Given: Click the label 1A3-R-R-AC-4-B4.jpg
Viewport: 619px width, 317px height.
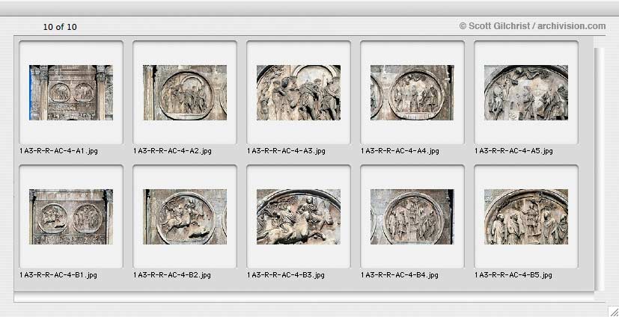Looking at the screenshot, I should pos(400,275).
